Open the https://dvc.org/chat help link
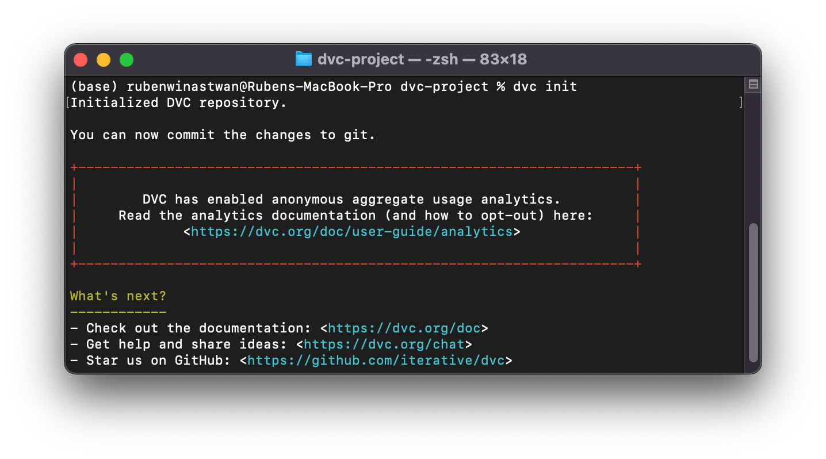 384,345
